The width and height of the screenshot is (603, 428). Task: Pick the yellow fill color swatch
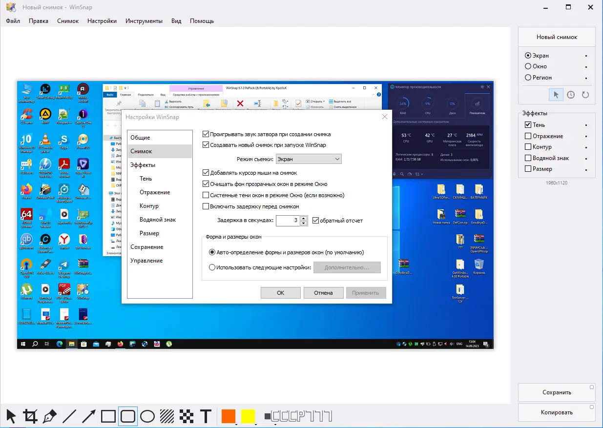248,416
